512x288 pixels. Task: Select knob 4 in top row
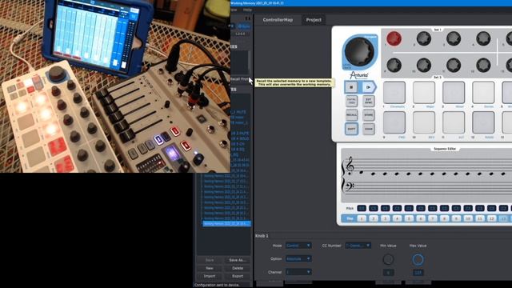pyautogui.click(x=483, y=38)
